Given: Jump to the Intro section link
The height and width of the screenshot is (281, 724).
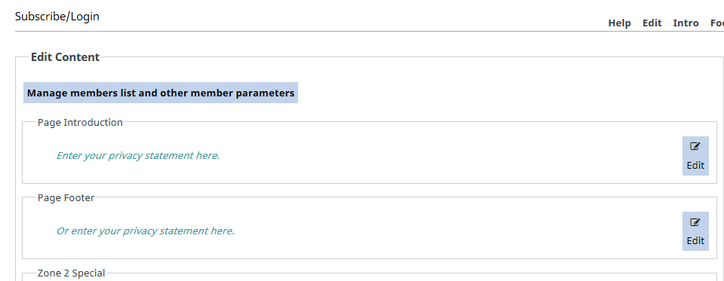Looking at the screenshot, I should (685, 23).
